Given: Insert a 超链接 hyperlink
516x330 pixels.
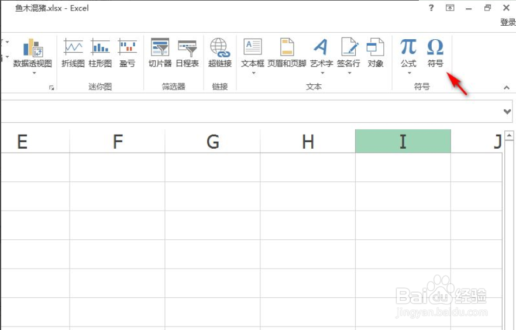Looking at the screenshot, I should point(219,51).
